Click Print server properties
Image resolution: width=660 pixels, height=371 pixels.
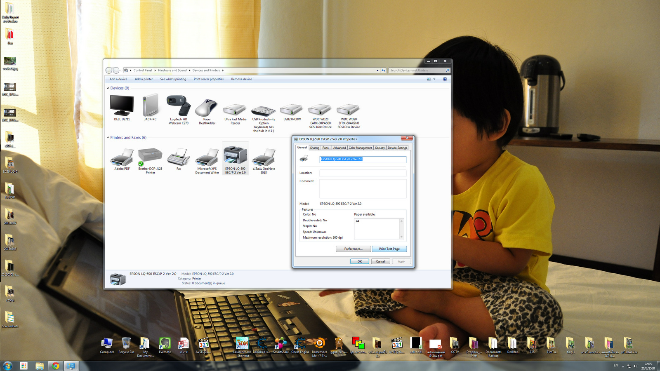tap(209, 79)
